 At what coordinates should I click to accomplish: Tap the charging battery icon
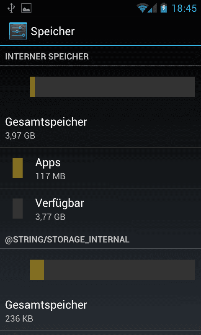pos(164,8)
